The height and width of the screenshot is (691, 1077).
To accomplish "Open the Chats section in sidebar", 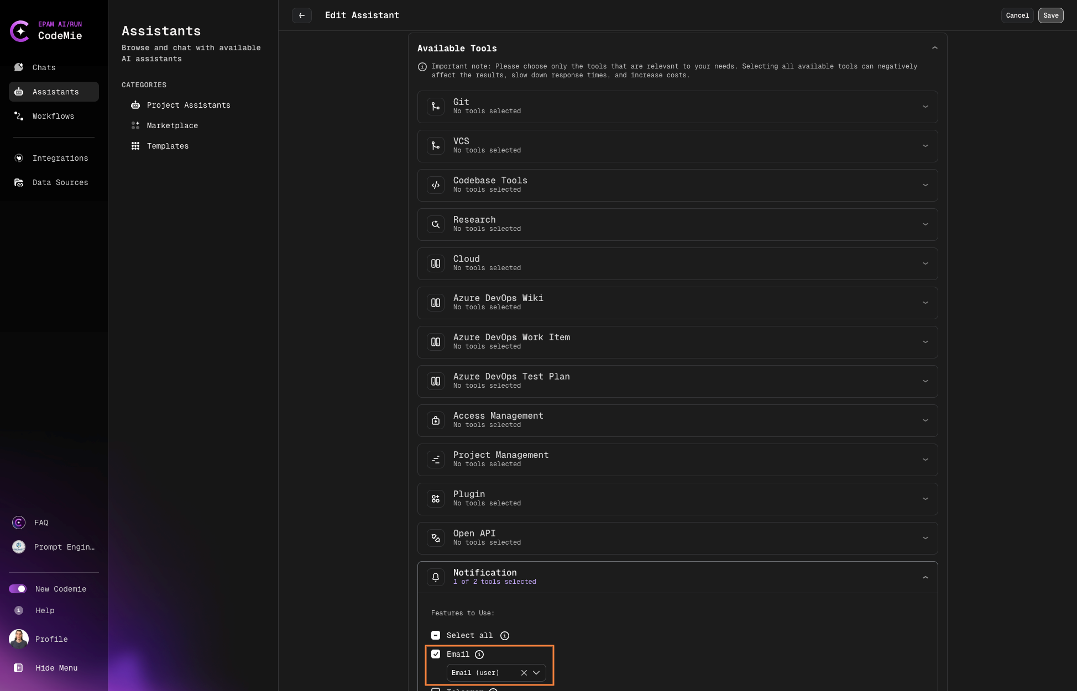I will click(44, 67).
